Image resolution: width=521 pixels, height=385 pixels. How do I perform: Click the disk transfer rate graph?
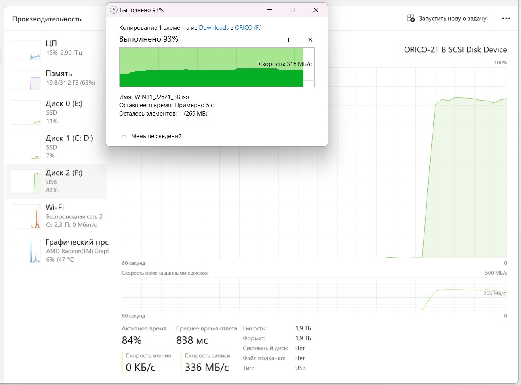(x=314, y=294)
